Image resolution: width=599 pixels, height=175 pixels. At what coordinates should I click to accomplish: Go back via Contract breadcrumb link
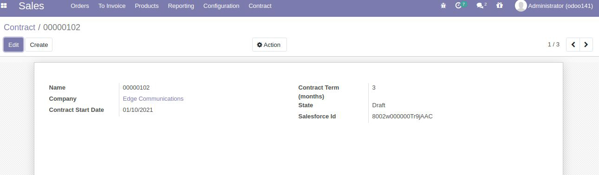20,27
